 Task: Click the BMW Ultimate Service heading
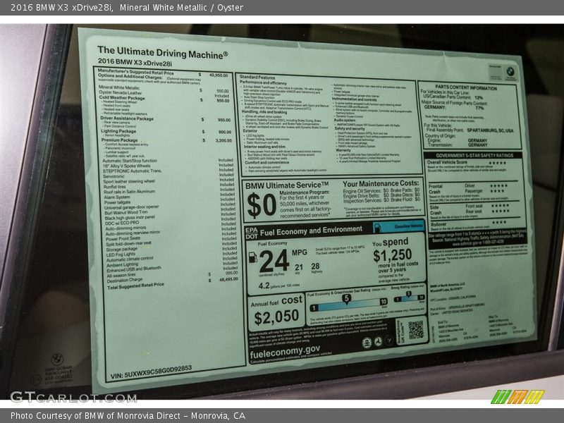tap(287, 185)
